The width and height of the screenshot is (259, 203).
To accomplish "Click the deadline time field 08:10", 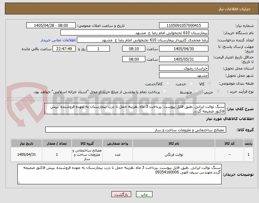I will click(x=134, y=49).
